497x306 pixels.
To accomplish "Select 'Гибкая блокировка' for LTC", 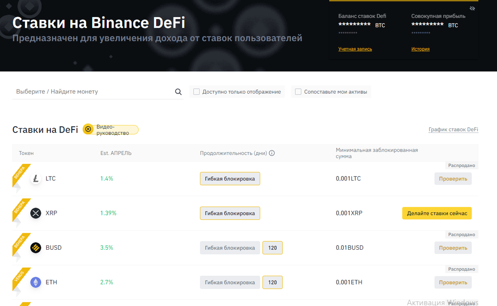I will (230, 179).
